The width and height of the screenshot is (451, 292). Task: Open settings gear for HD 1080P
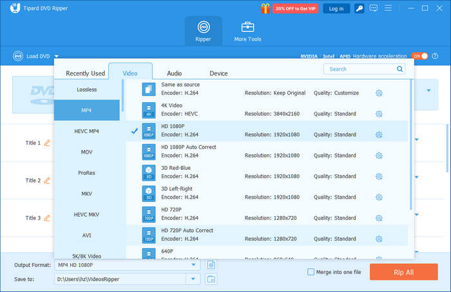click(379, 134)
